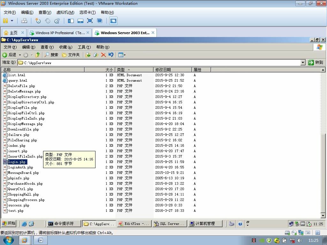Switch to the 主页 tab

(13, 33)
